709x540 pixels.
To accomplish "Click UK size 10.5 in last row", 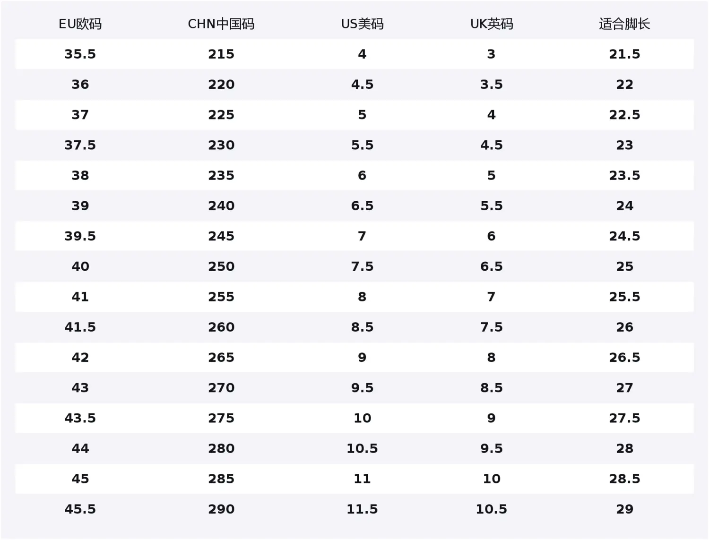I will (x=492, y=509).
